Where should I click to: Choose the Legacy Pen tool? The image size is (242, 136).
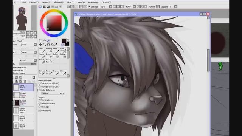click(x=49, y=61)
